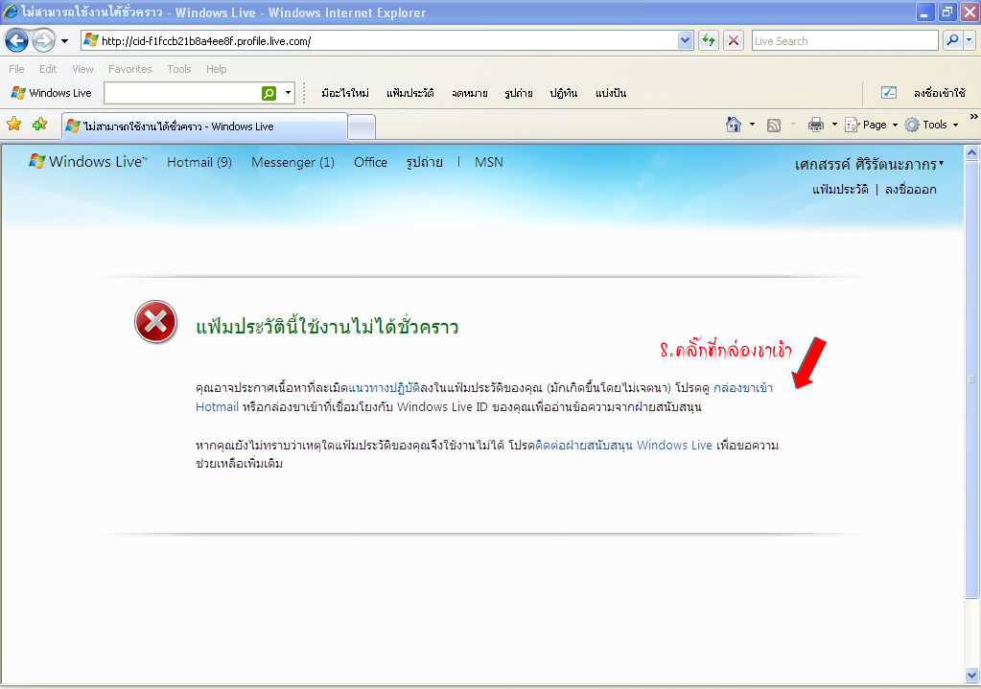Open the Favorites menu
The width and height of the screenshot is (981, 689).
click(130, 69)
